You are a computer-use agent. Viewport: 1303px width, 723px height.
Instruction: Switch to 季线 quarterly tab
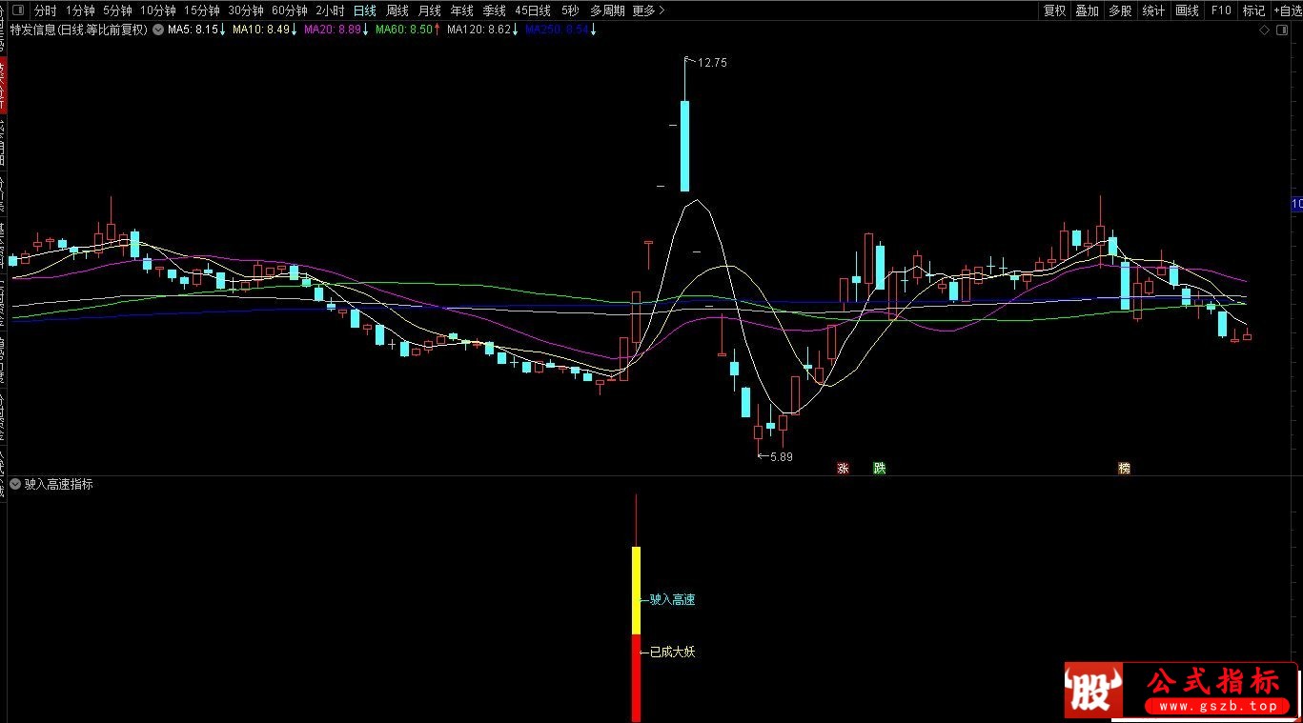pos(495,10)
